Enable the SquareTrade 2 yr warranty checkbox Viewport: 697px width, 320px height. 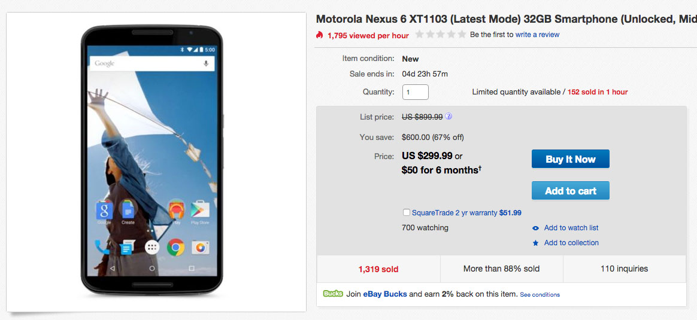pos(407,212)
